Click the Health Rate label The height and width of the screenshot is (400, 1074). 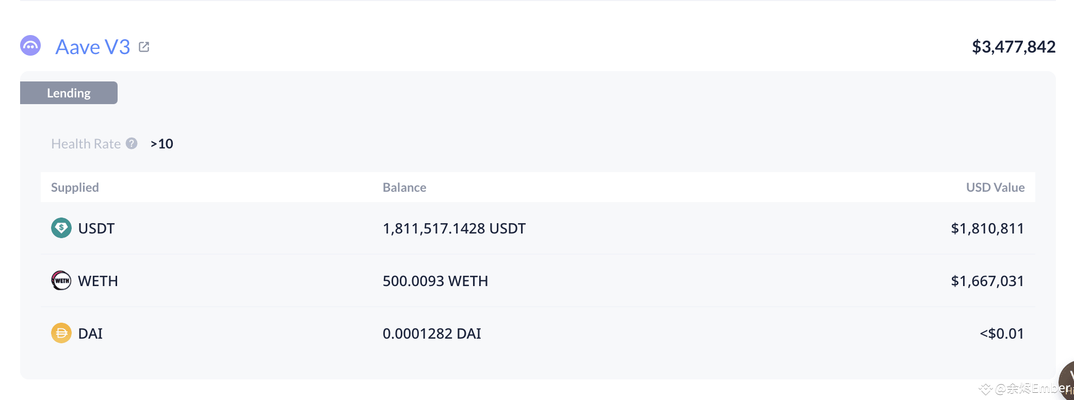point(86,144)
